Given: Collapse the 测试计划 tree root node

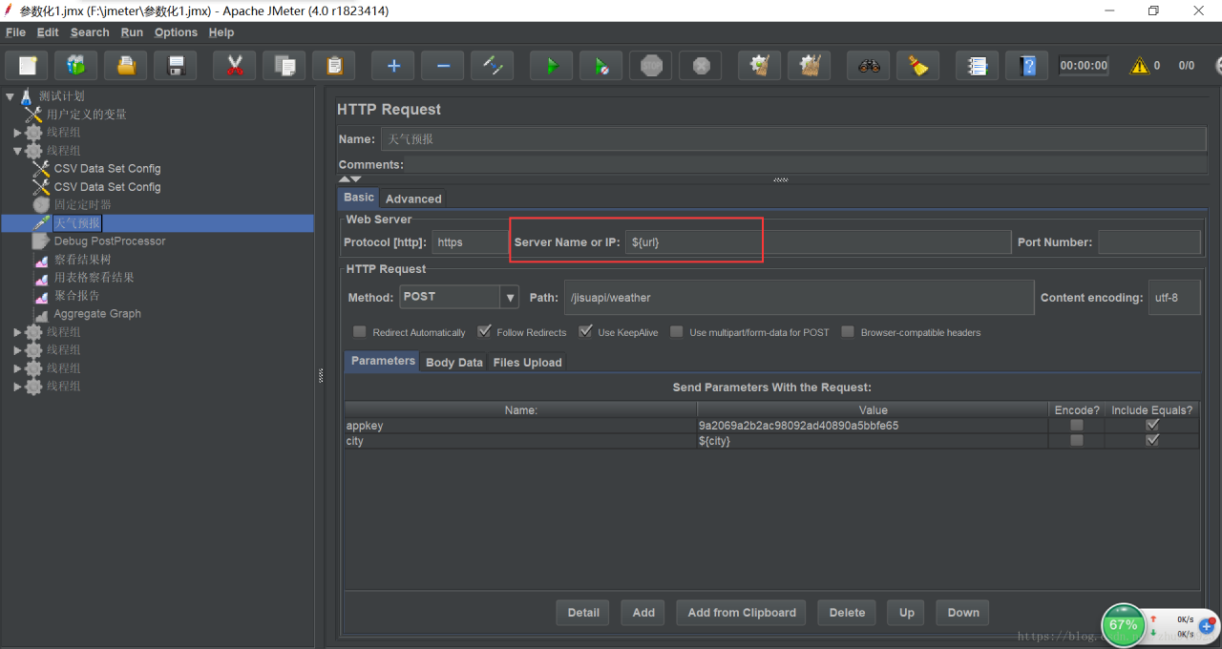Looking at the screenshot, I should click(x=11, y=96).
